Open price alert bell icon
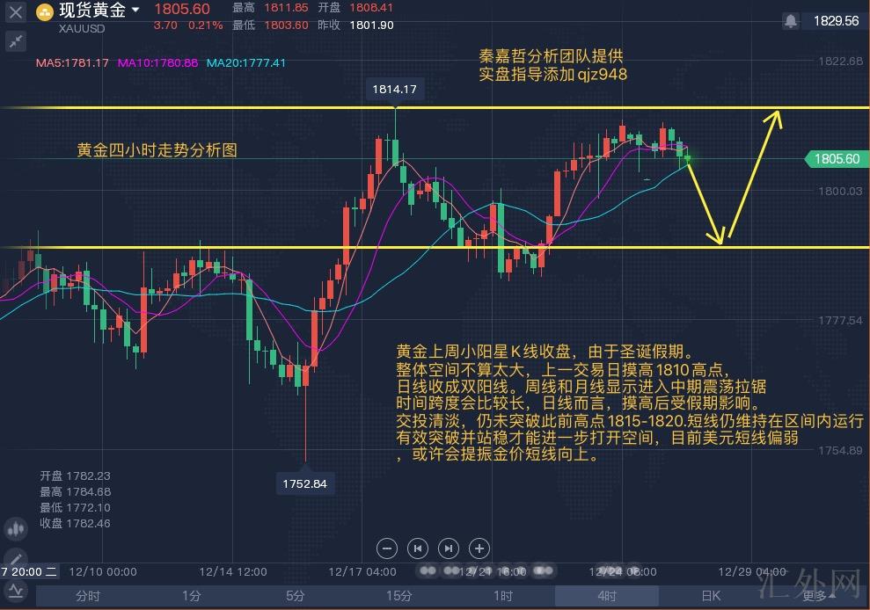Viewport: 870px width, 610px height. click(791, 21)
